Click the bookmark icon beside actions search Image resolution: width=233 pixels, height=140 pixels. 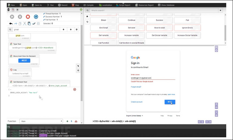87,16
